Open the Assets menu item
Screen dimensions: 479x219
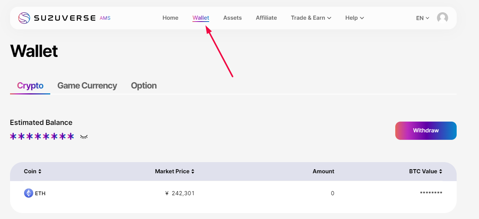tap(233, 18)
